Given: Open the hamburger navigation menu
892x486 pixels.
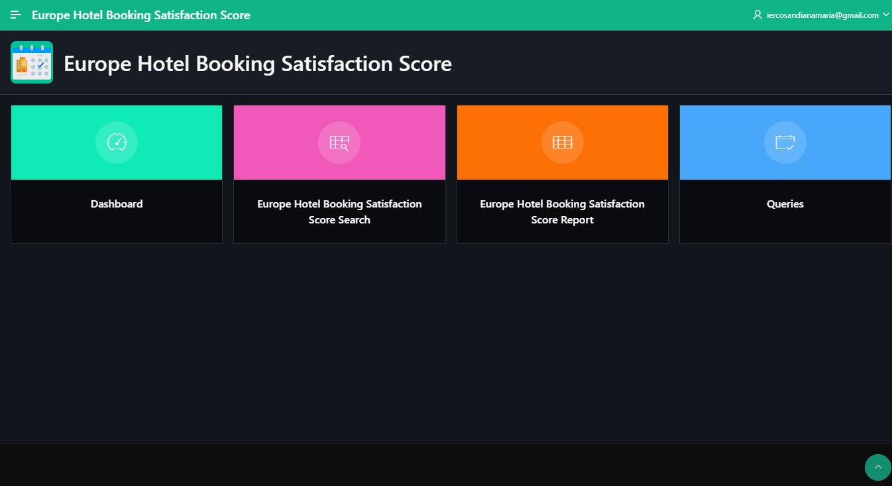Looking at the screenshot, I should [16, 15].
